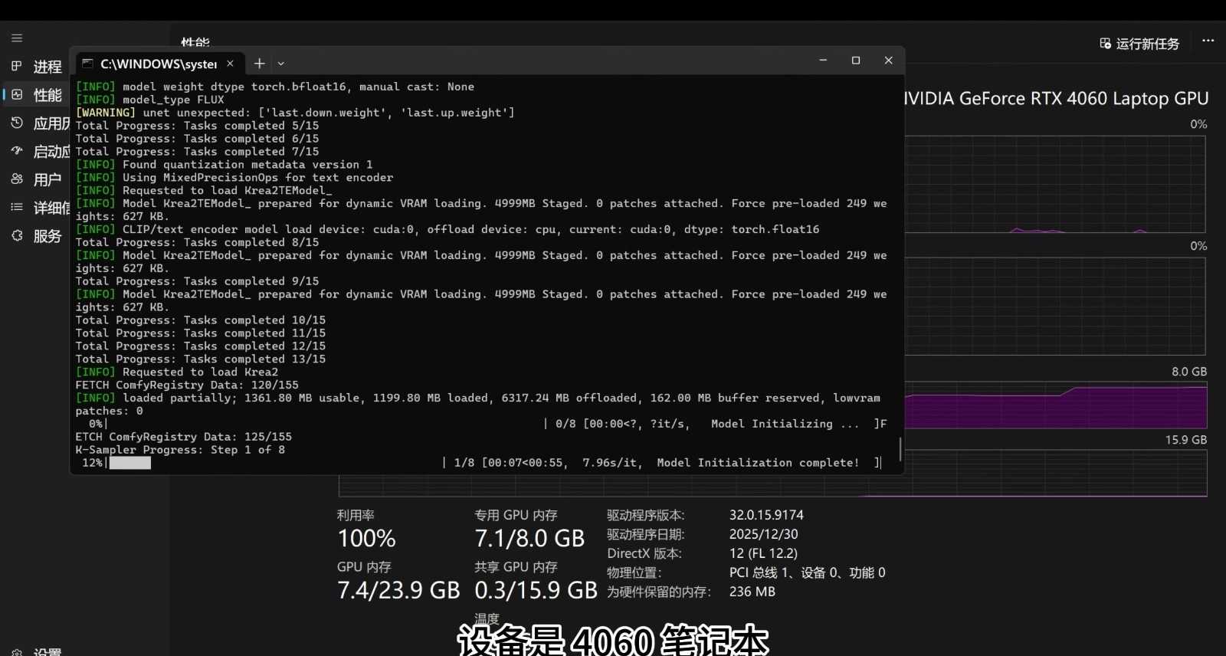Click the driver date 2025/12/30

(763, 534)
